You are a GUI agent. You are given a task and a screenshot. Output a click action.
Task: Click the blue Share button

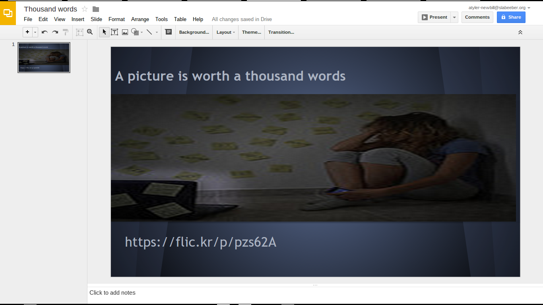tap(511, 17)
